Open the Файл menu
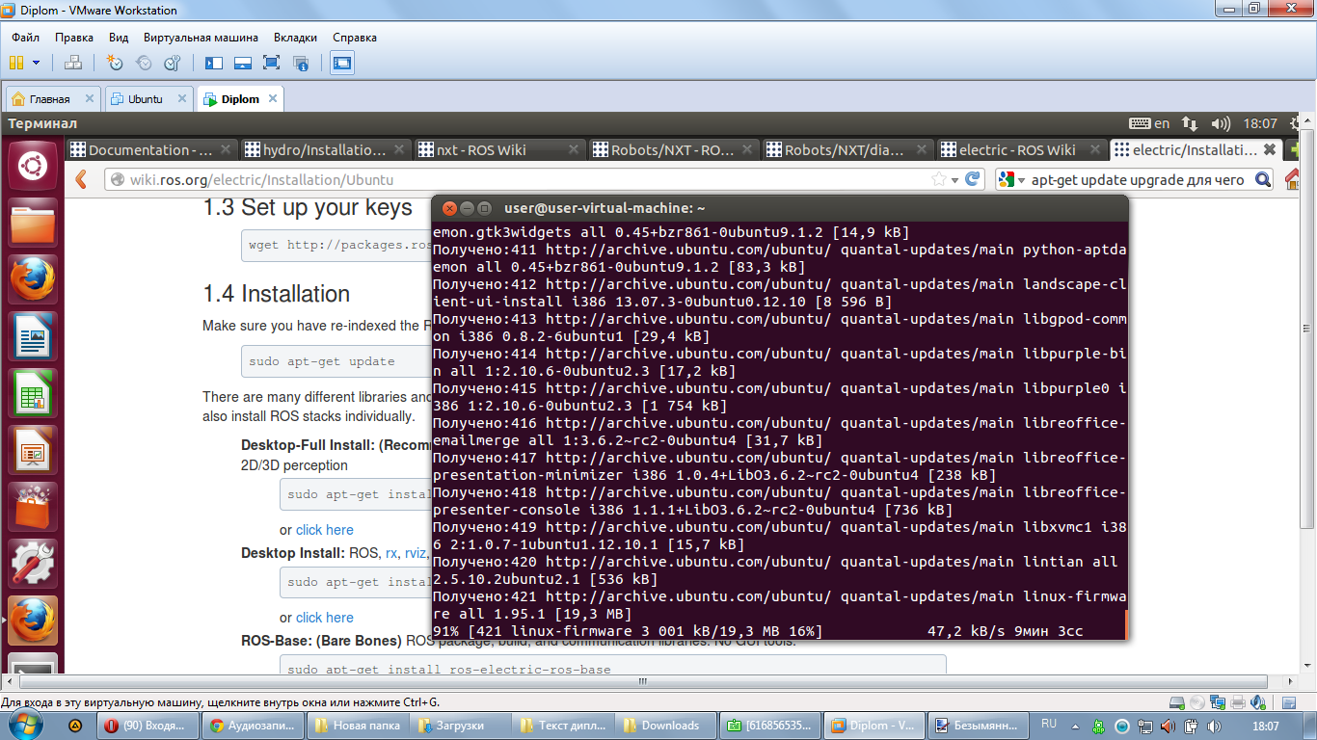Viewport: 1317px width, 740px height. tap(26, 38)
